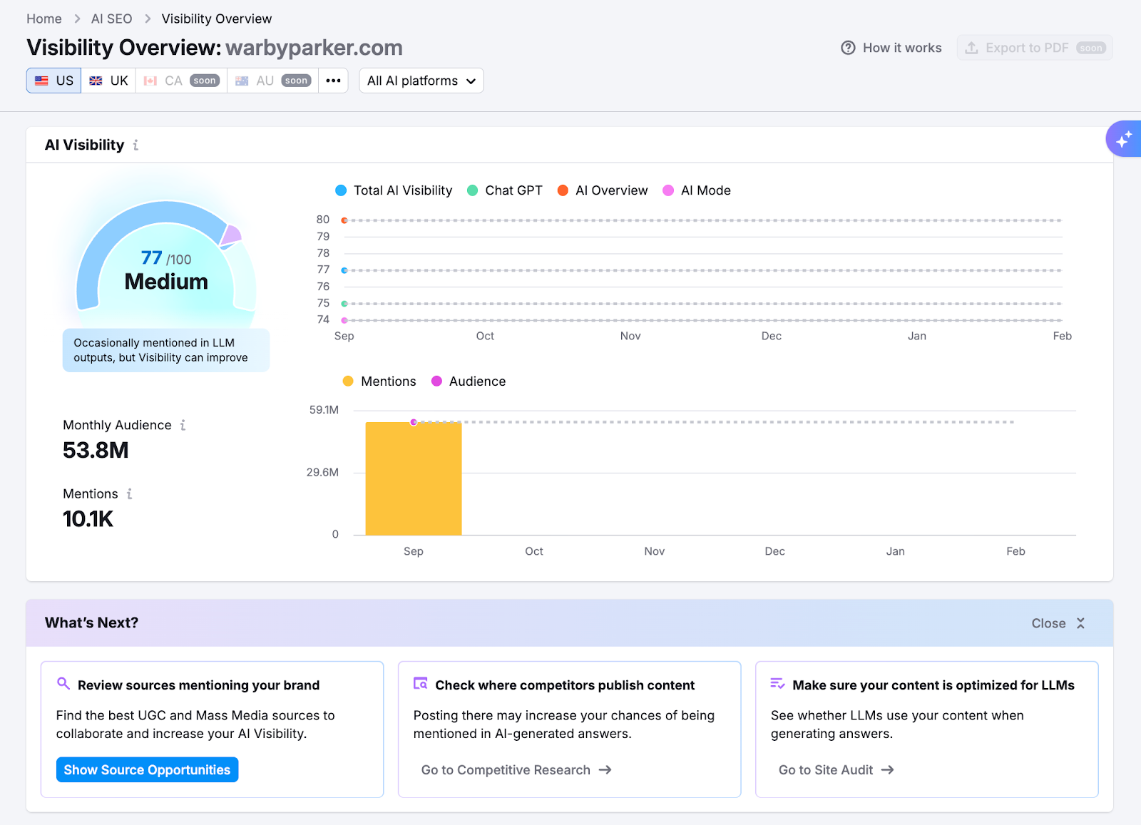Viewport: 1141px width, 825px height.
Task: Toggle the AI Overview orange legend dot
Action: pos(563,190)
